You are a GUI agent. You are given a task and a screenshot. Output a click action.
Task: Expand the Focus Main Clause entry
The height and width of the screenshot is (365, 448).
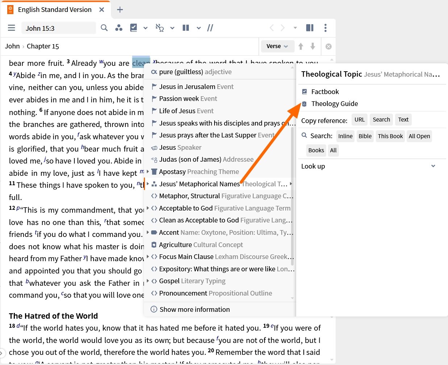tap(148, 256)
